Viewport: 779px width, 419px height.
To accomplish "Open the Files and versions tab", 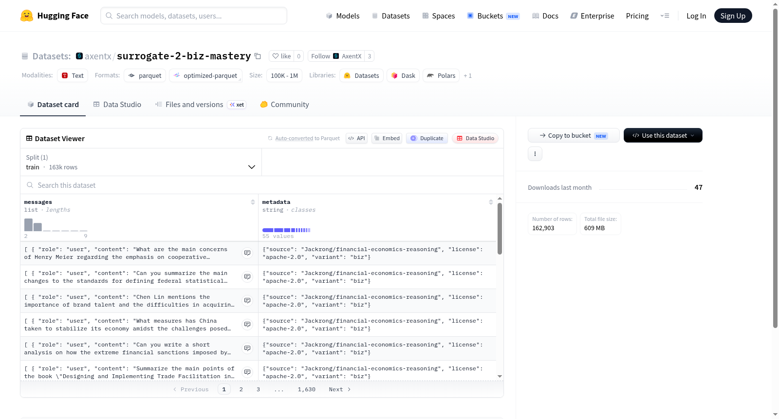I will coord(201,105).
